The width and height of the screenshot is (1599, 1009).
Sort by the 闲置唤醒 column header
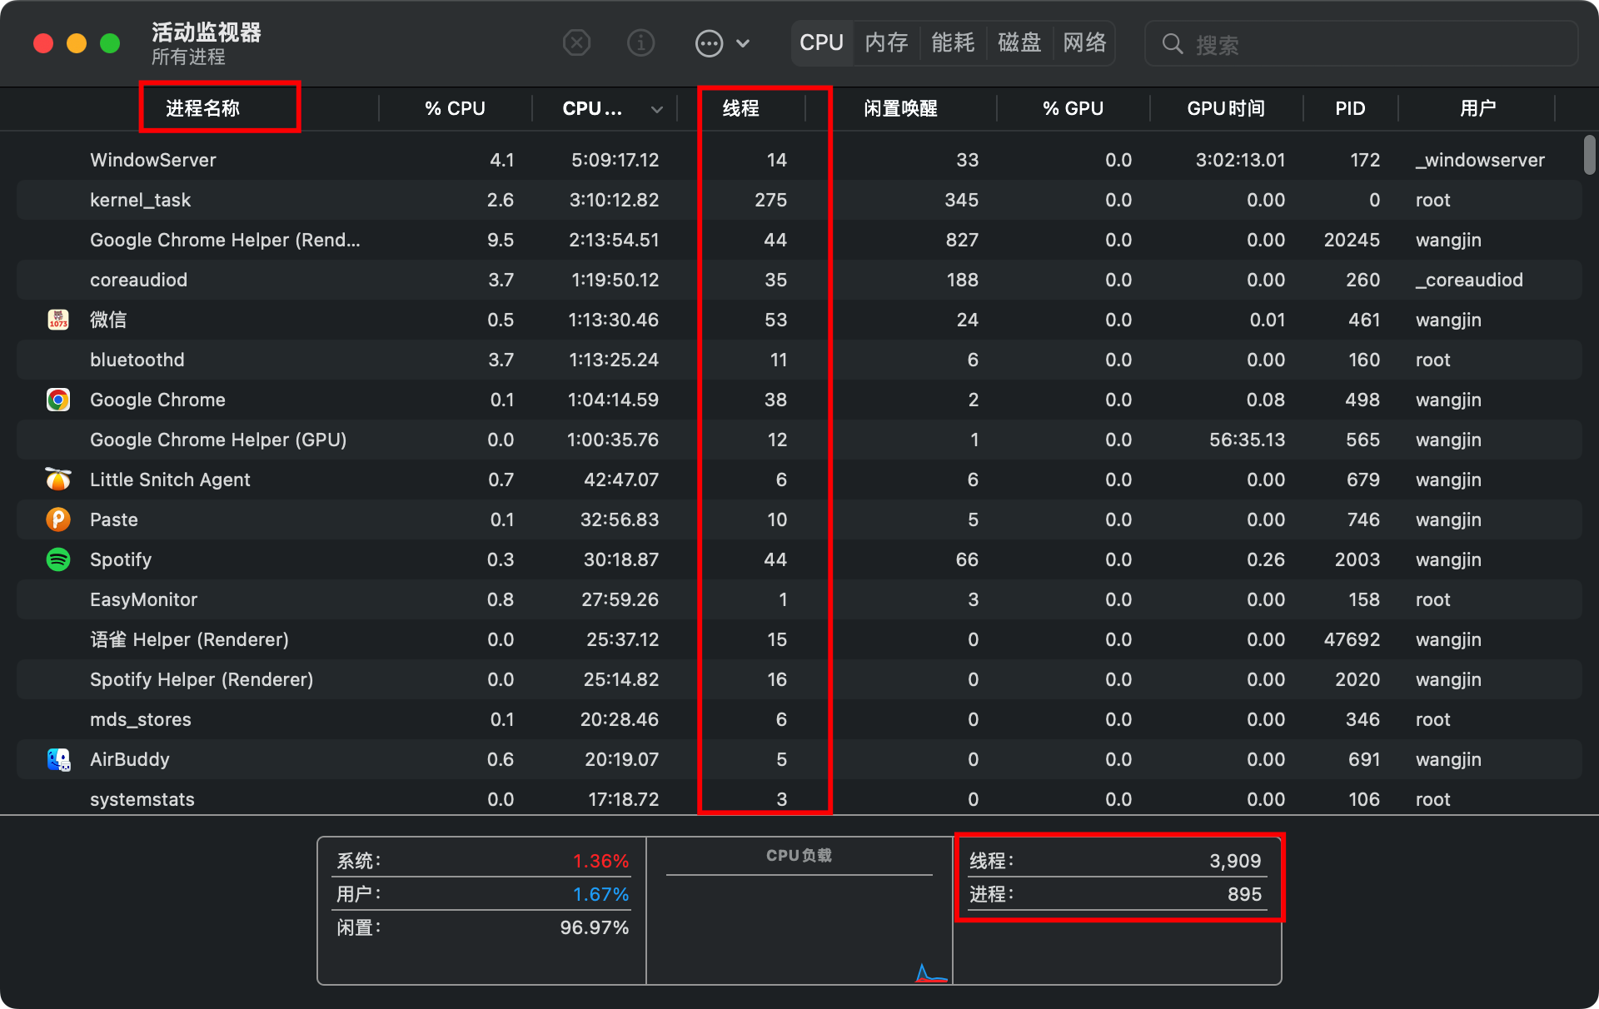900,108
